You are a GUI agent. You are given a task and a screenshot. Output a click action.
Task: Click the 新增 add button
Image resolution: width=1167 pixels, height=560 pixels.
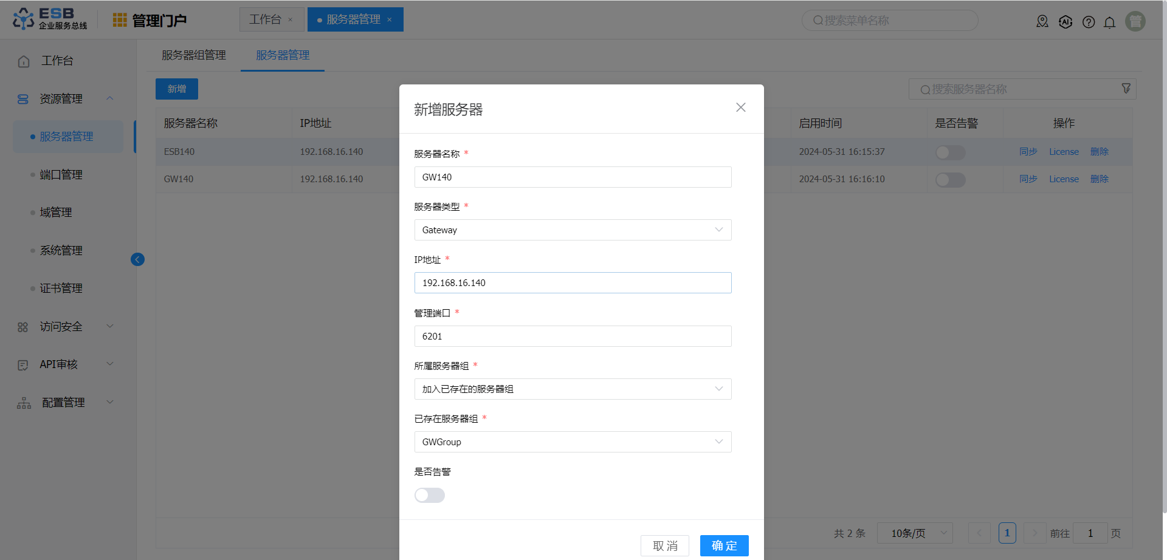177,89
